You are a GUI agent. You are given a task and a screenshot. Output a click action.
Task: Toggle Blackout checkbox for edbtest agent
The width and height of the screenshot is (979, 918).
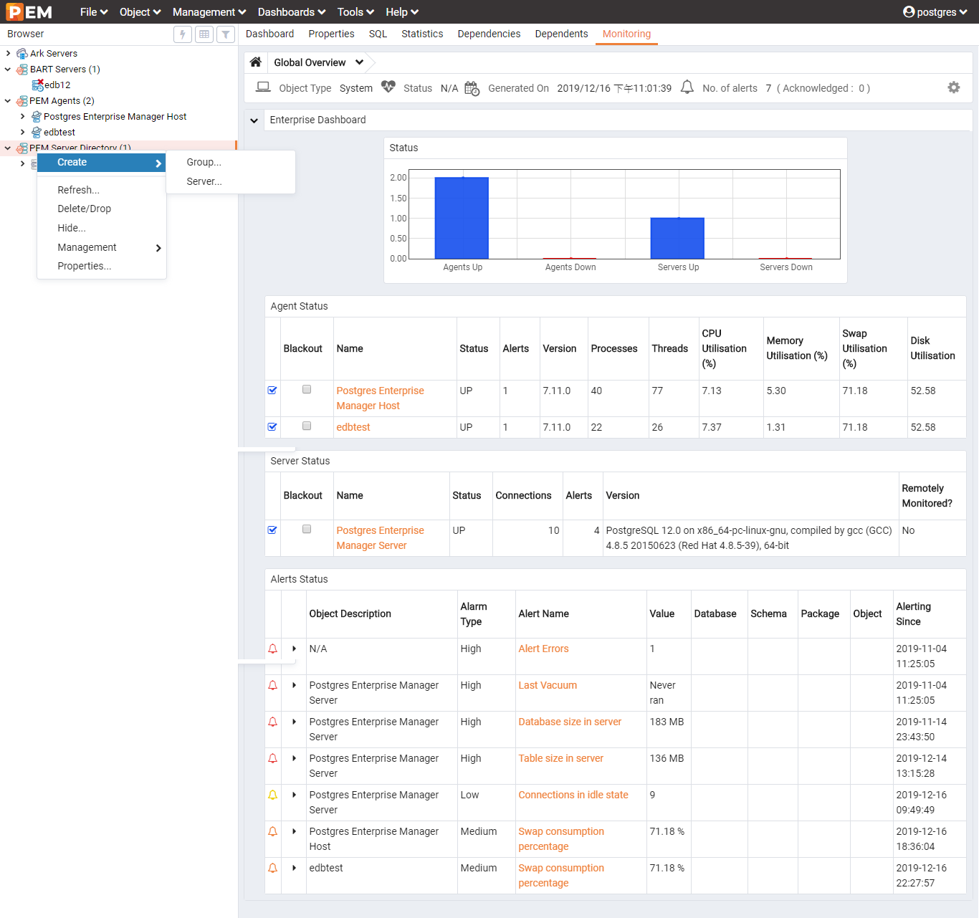[x=307, y=426]
